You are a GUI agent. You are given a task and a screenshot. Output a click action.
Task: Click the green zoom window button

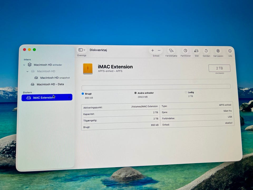point(34,50)
